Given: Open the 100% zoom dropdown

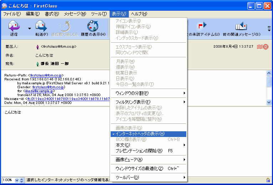Looking at the screenshot, I should (16, 180).
